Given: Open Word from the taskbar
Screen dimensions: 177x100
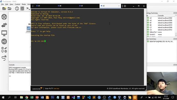Looking at the screenshot, I should point(42,97).
